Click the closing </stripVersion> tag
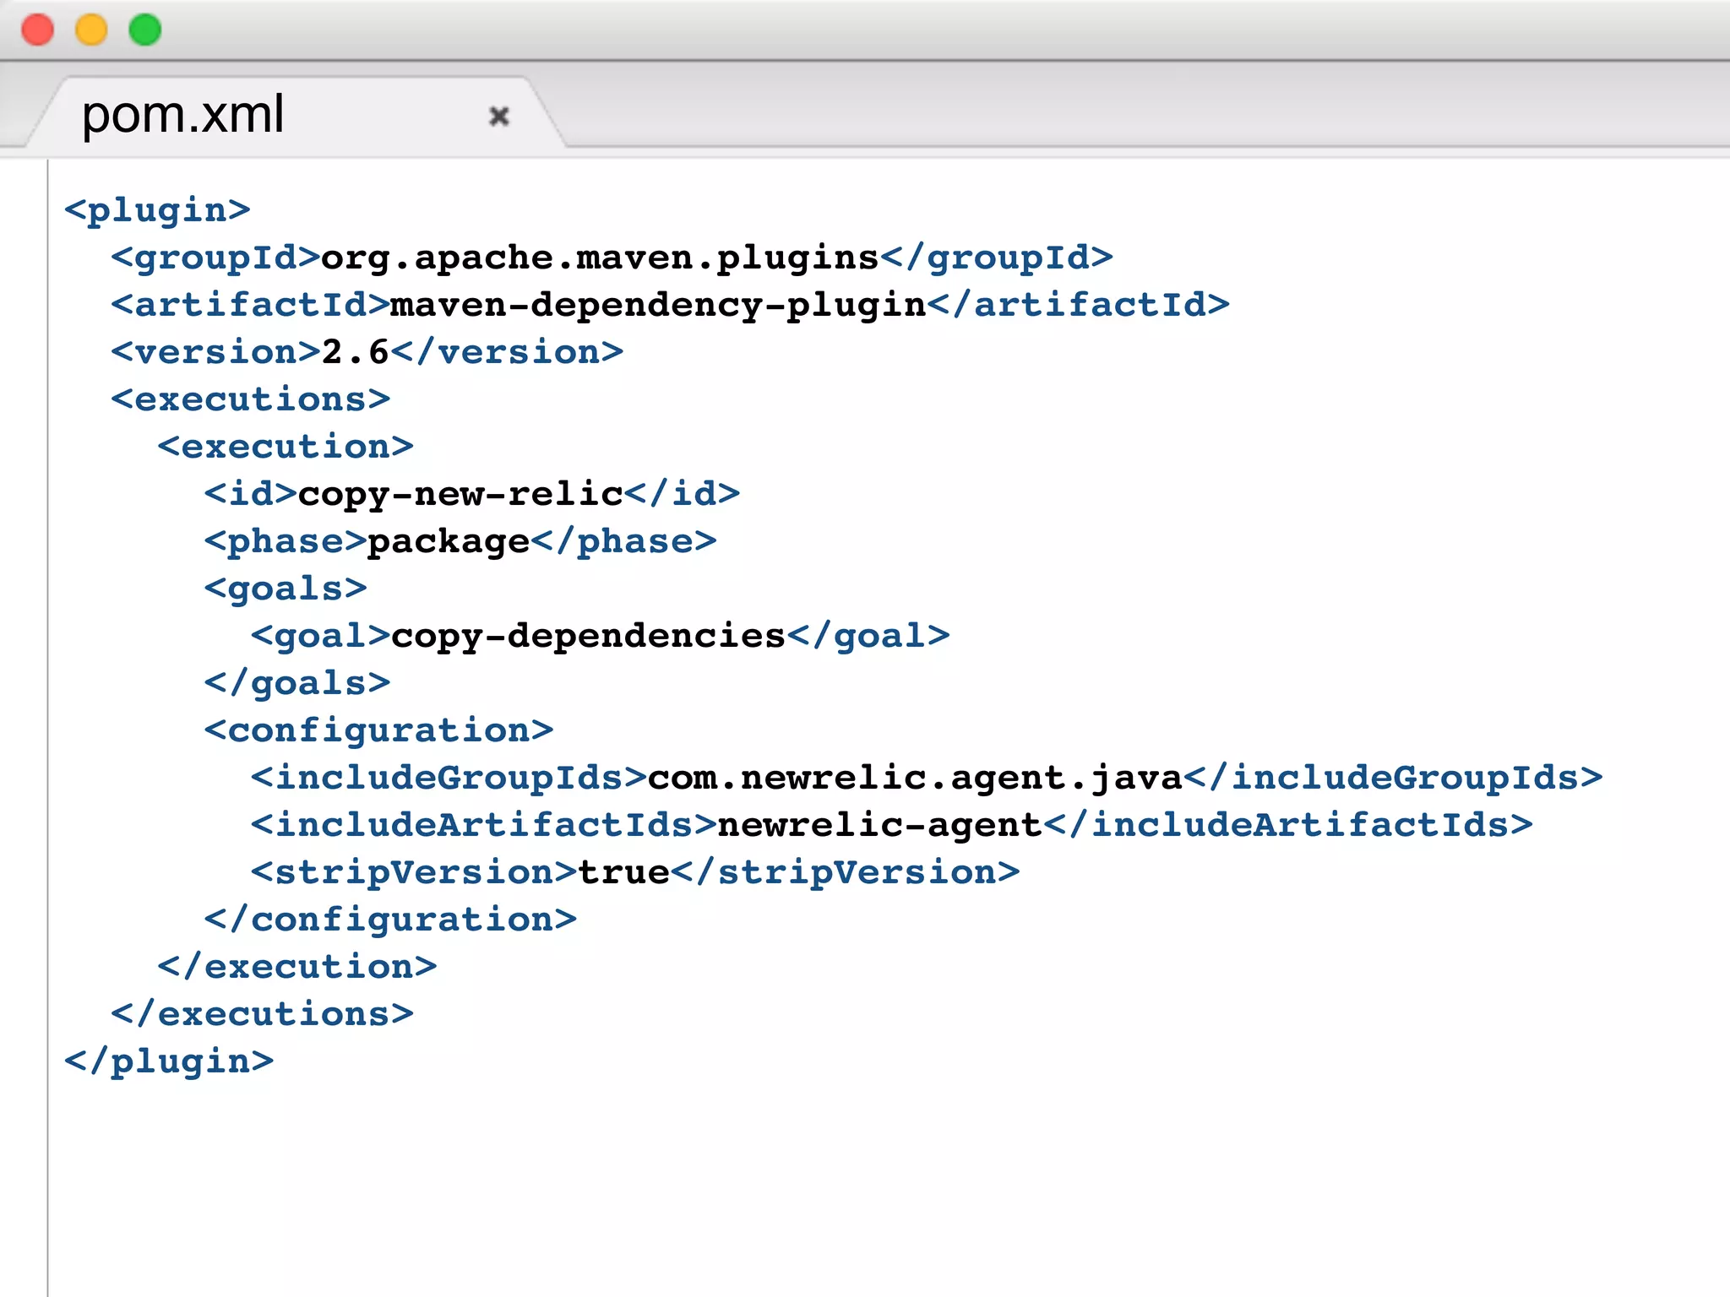 click(x=846, y=872)
